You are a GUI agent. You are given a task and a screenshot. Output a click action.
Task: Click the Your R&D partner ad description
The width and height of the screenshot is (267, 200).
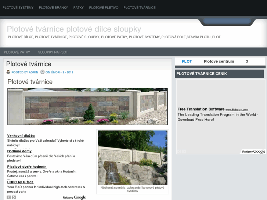[x=46, y=189]
